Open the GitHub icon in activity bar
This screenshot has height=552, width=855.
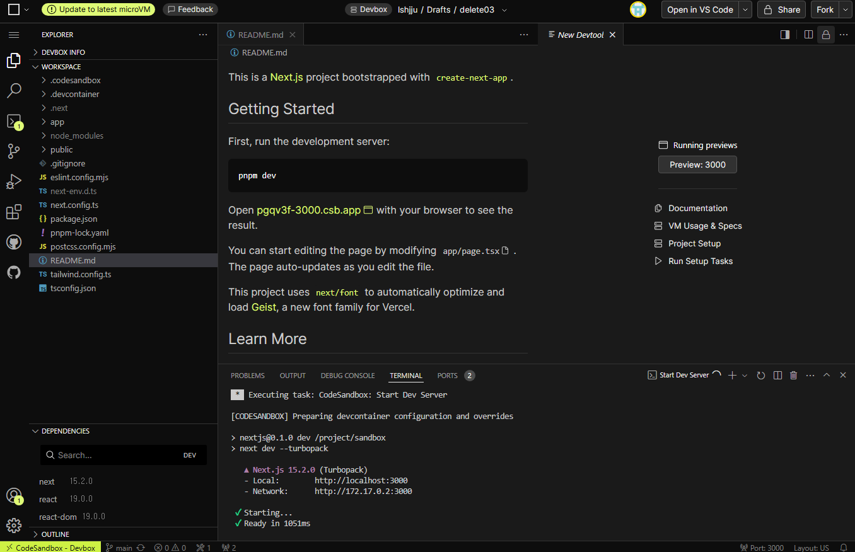click(14, 242)
